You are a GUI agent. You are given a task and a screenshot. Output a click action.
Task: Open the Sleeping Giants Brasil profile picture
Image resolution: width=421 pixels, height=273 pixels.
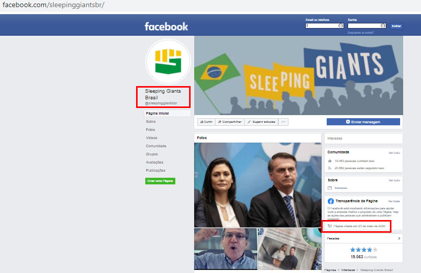tap(168, 62)
